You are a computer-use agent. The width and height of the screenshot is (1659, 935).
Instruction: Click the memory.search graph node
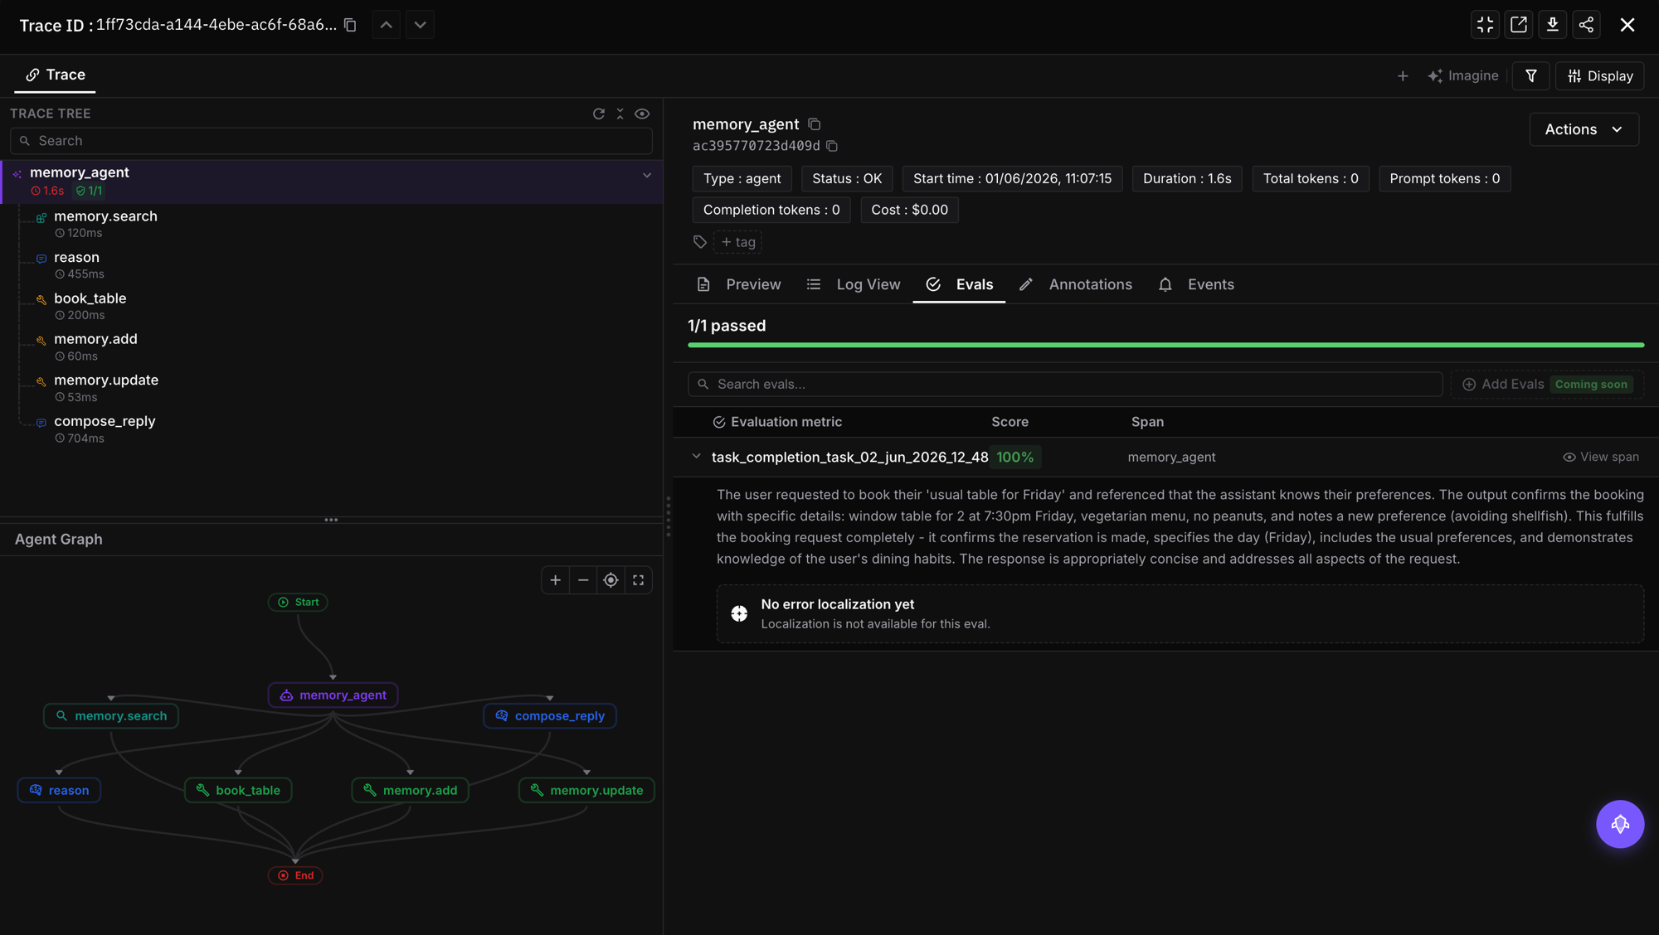[111, 716]
